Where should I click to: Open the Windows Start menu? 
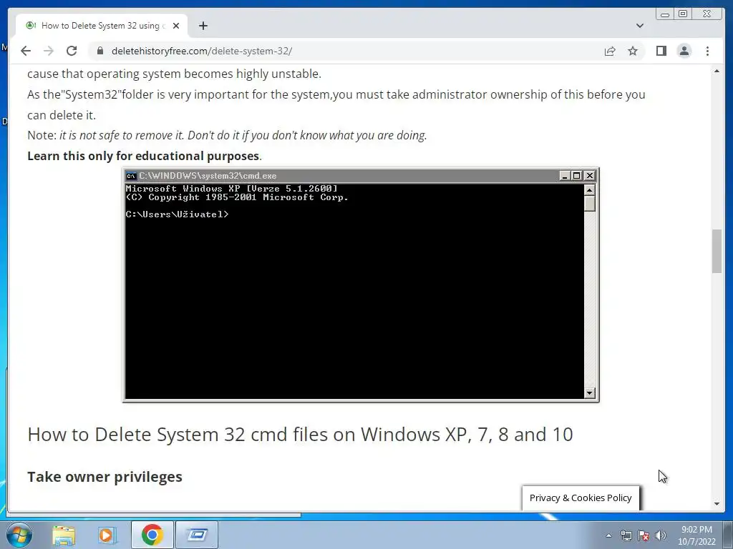click(x=19, y=535)
